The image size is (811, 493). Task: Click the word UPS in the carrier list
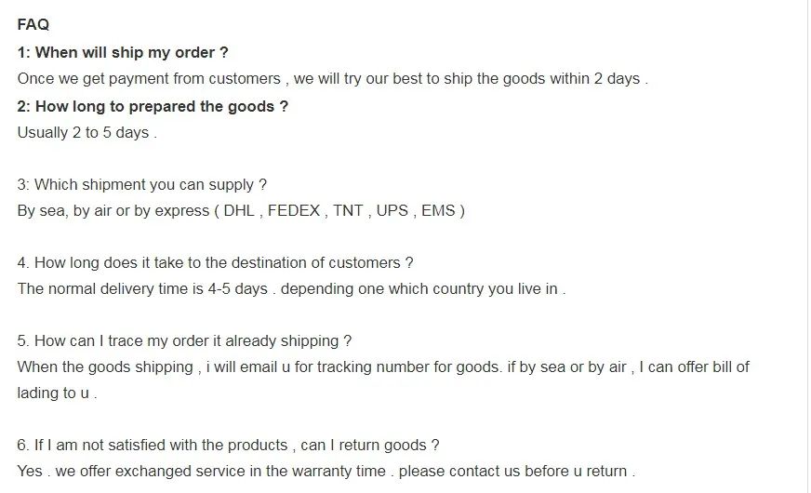point(392,210)
